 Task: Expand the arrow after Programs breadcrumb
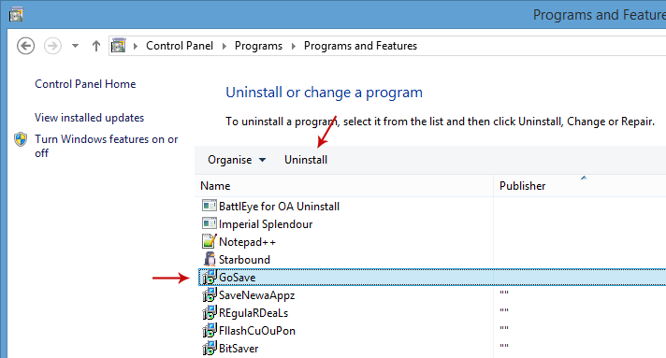click(293, 46)
